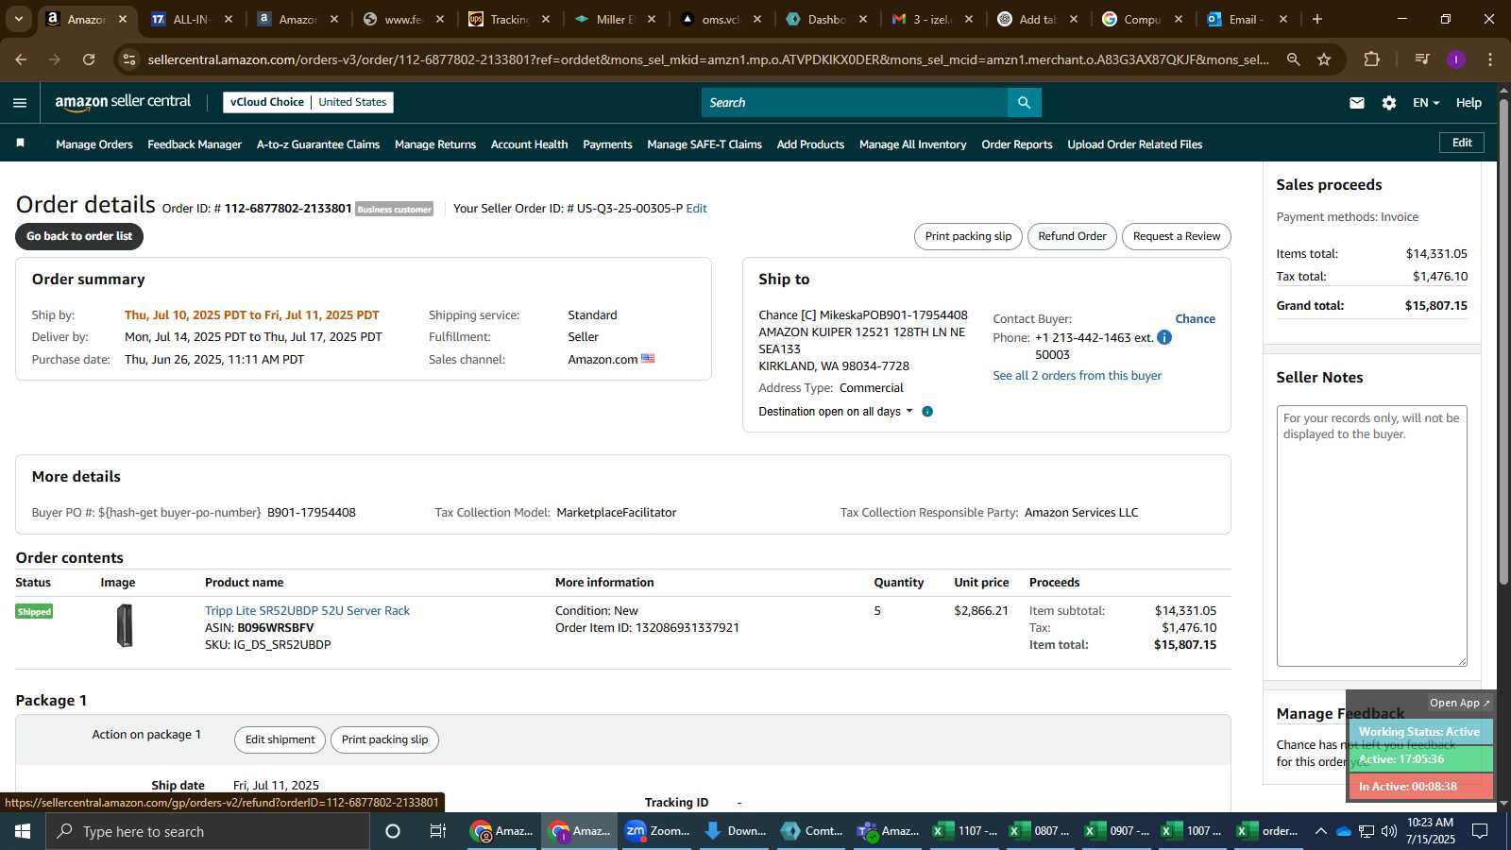Click the Chance contact buyer link
Screen dimensions: 1511x850
click(x=1195, y=319)
